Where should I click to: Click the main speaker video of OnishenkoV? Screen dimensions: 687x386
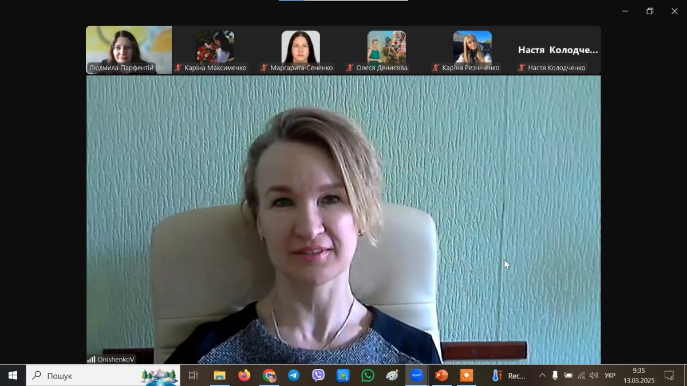tap(343, 220)
